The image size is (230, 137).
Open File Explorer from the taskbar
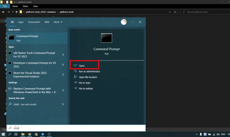[x=23, y=134]
